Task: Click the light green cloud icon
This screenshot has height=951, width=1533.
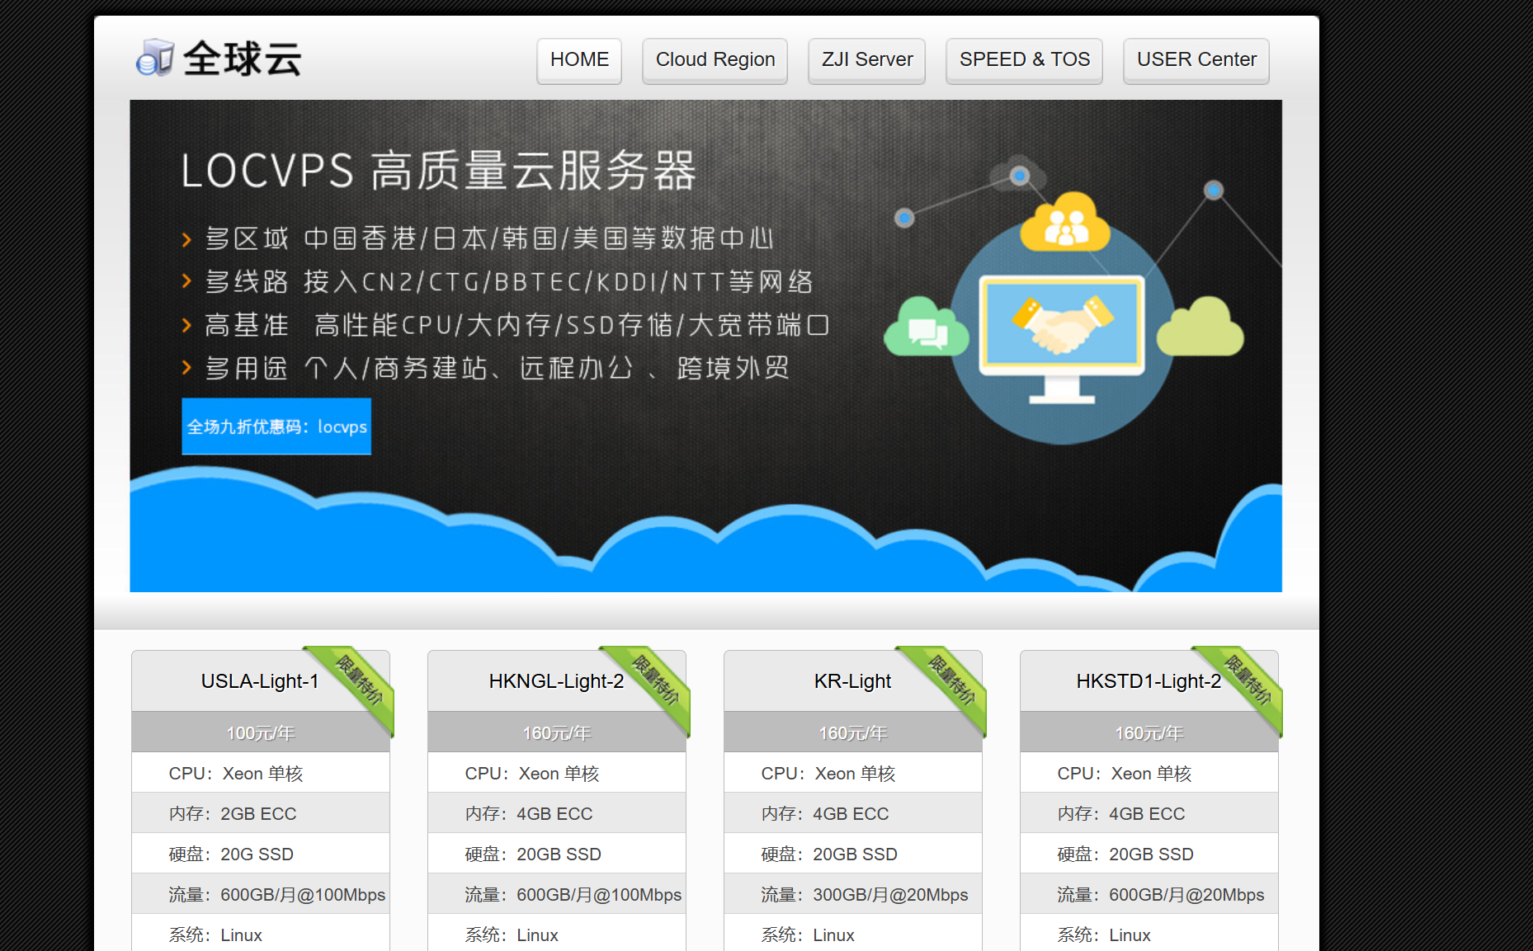Action: point(1200,328)
